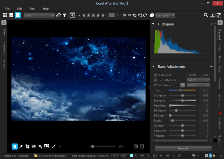This screenshot has height=159, width=224.
Task: Switch to the Color tab
Action: tap(219, 47)
